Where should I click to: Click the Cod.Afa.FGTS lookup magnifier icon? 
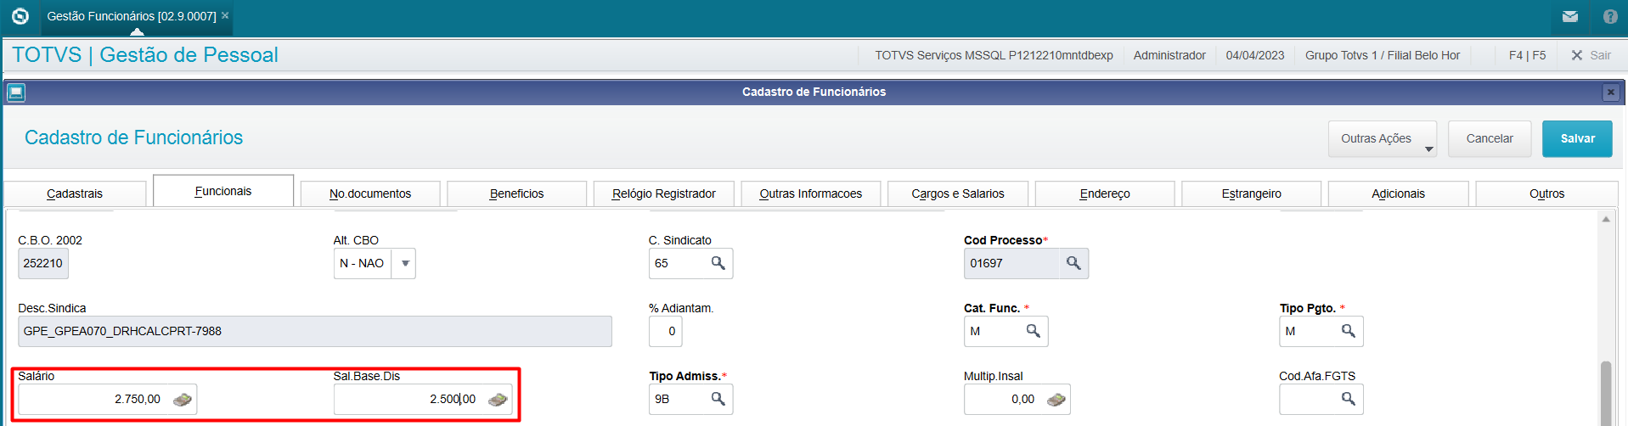click(x=1348, y=399)
